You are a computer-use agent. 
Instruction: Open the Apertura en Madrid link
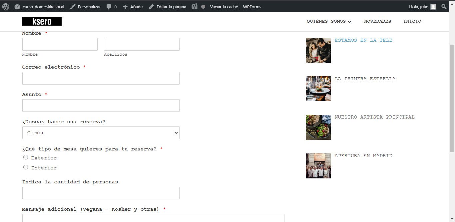coord(363,156)
